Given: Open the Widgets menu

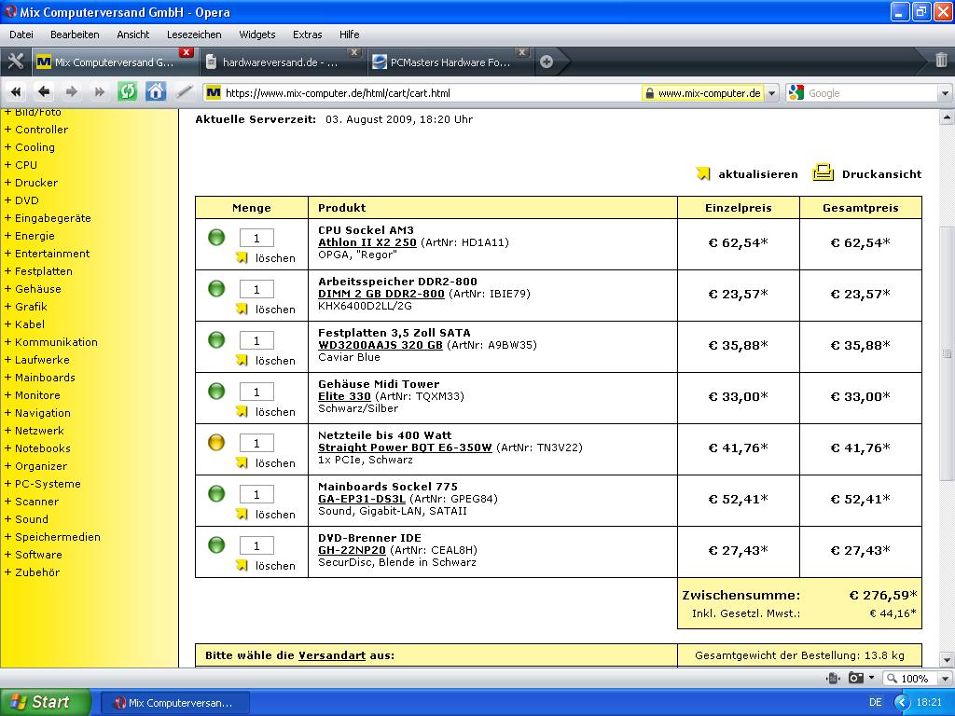Looking at the screenshot, I should coord(257,34).
